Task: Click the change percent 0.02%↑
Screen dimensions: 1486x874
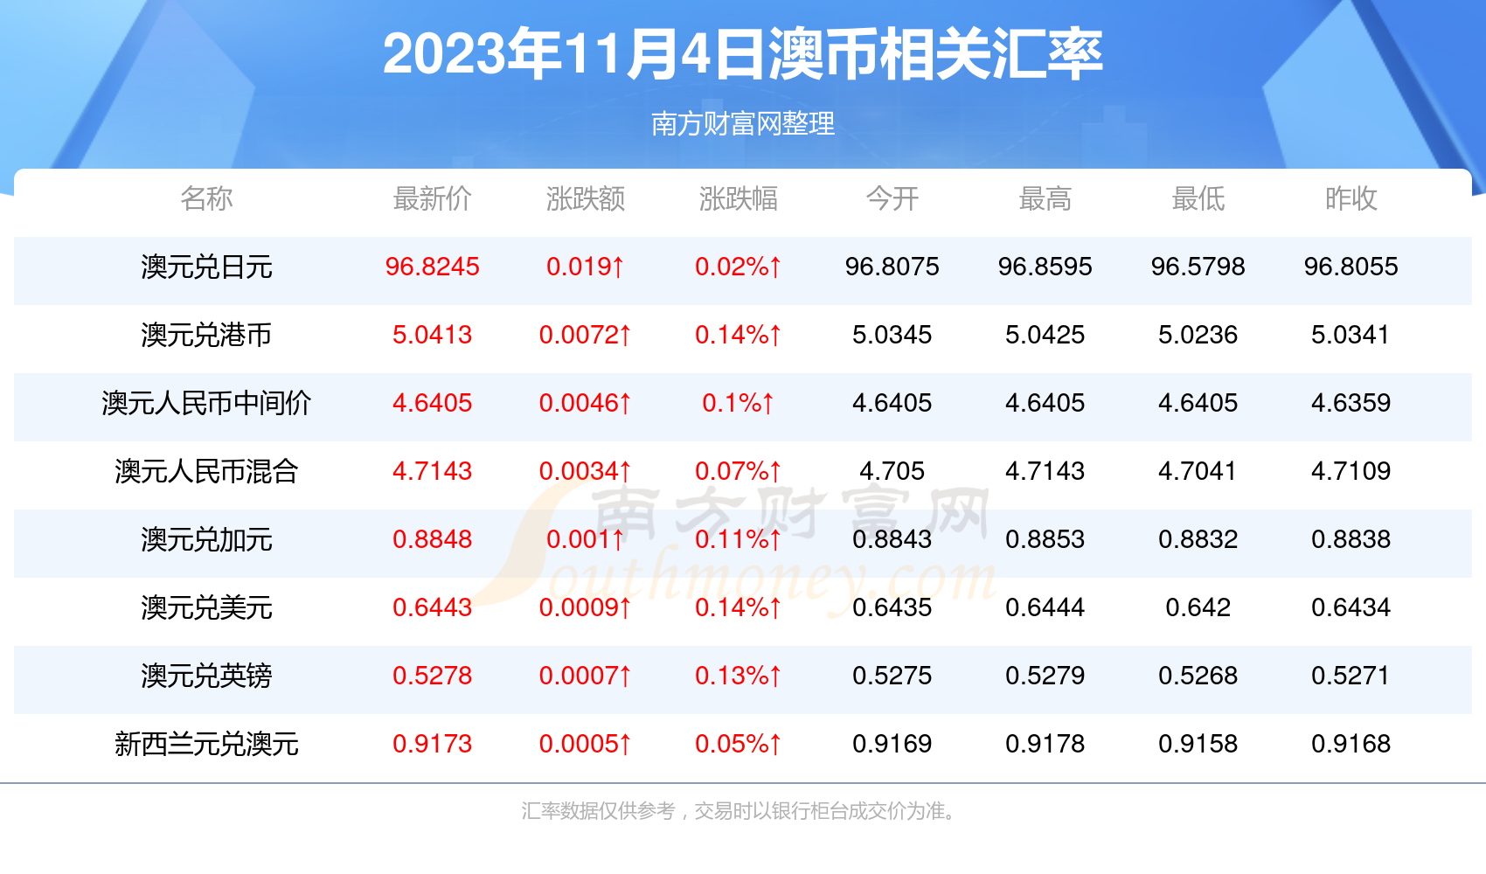Action: (x=738, y=267)
